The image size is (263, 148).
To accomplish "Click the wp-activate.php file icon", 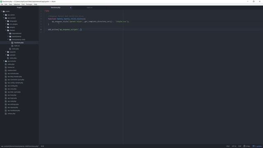I will click(6, 74).
